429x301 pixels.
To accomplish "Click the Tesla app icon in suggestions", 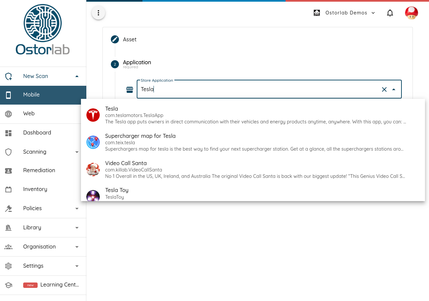I will pos(93,115).
